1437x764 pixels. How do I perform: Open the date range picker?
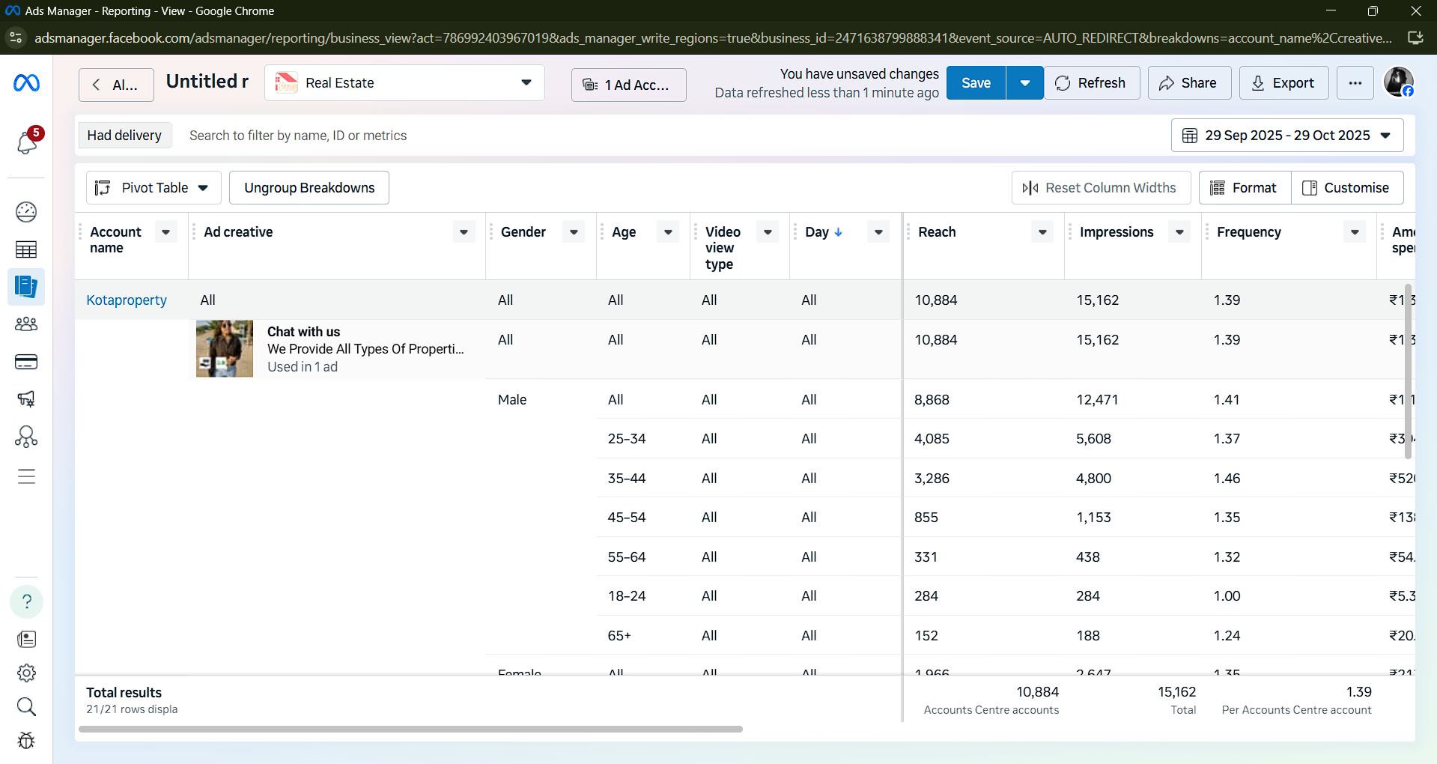click(1286, 136)
